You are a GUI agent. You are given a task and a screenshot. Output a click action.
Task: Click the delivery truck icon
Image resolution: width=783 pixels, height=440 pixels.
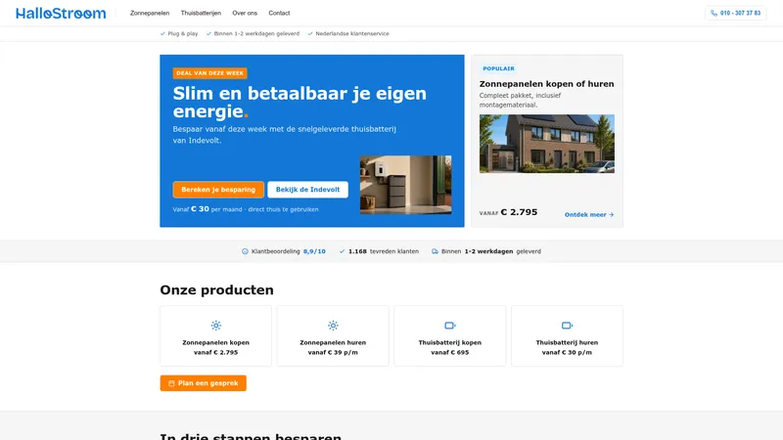coord(435,251)
